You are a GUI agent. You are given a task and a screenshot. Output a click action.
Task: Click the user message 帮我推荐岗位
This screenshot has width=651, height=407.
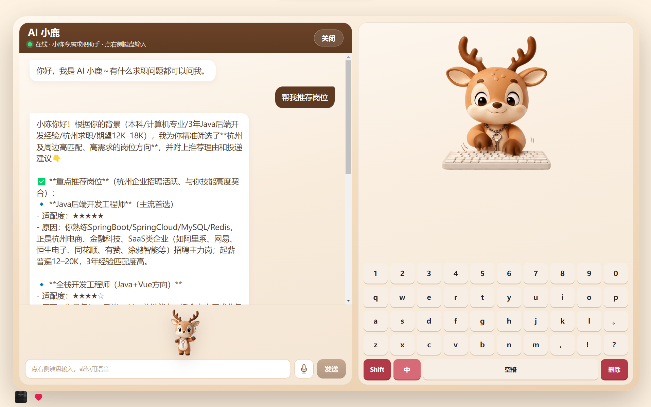[305, 97]
